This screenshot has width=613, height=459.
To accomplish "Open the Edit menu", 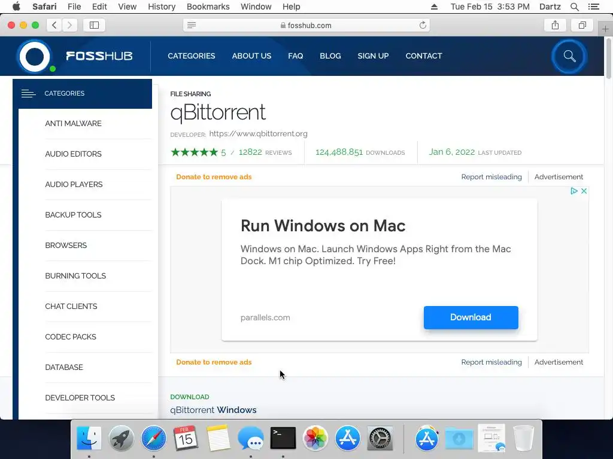I will (99, 7).
